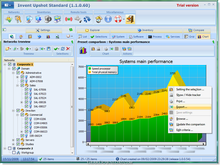Image resolution: width=220 pixels, height=165 pixels.
Task: Expand the Studies branch
Action: pyautogui.click(x=13, y=144)
